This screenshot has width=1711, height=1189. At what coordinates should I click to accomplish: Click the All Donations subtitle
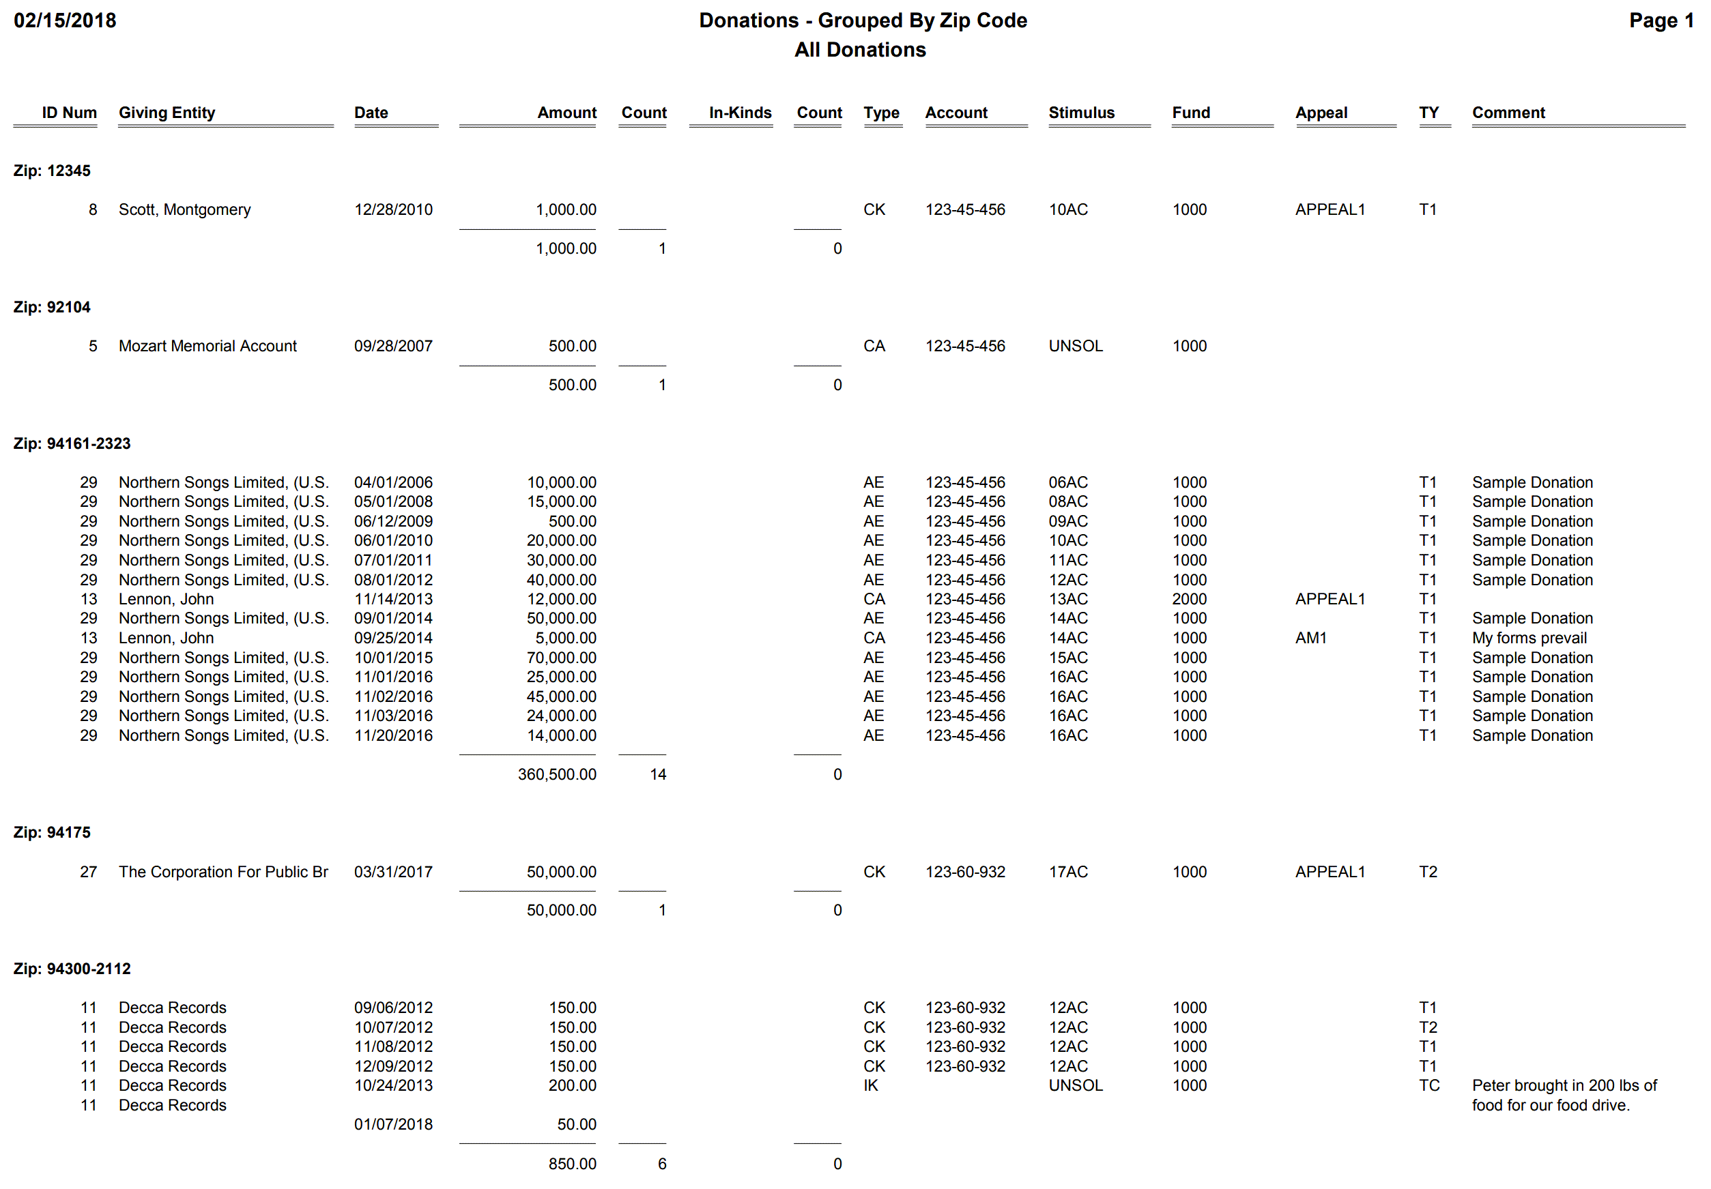(x=860, y=50)
